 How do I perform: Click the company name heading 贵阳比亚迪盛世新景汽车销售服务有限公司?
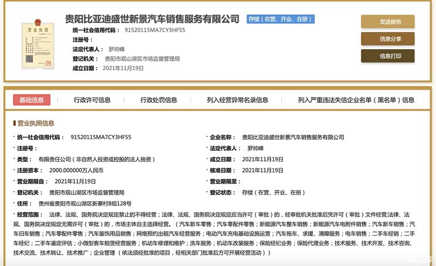(152, 19)
